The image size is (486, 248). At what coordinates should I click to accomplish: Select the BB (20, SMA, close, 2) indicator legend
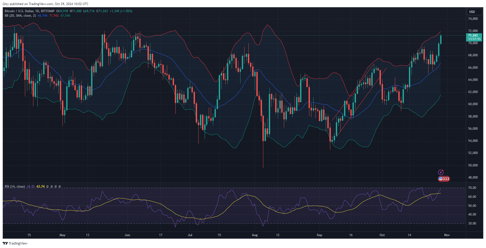[20, 16]
